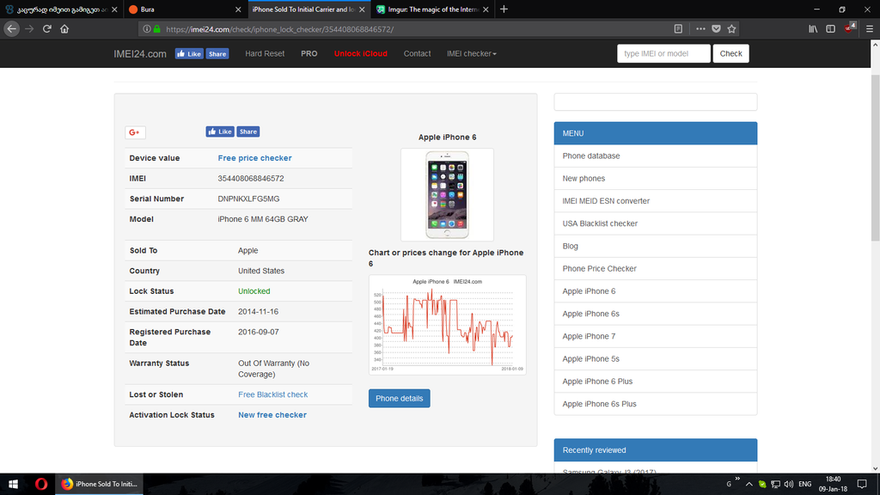This screenshot has height=495, width=880.
Task: Save page to Pocket icon
Action: pos(716,28)
